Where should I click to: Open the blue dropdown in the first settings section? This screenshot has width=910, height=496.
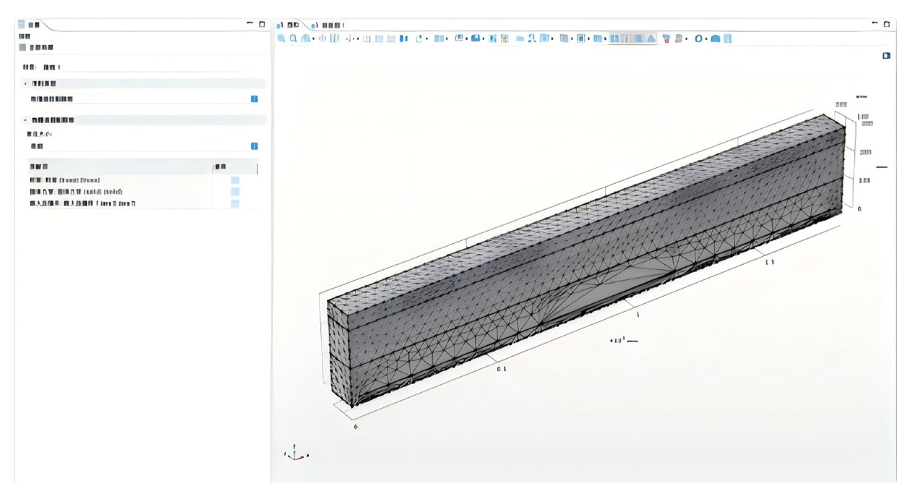[254, 99]
